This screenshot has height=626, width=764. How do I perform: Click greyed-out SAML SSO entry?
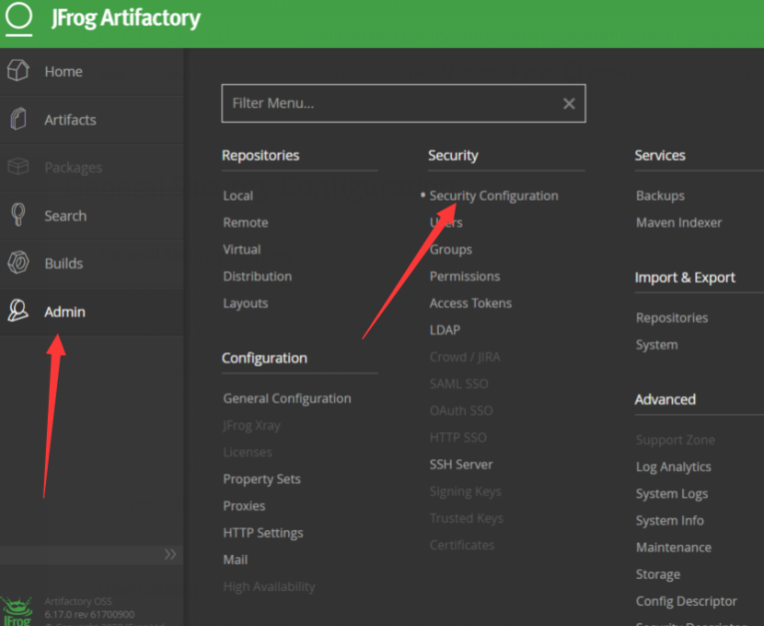pos(459,383)
